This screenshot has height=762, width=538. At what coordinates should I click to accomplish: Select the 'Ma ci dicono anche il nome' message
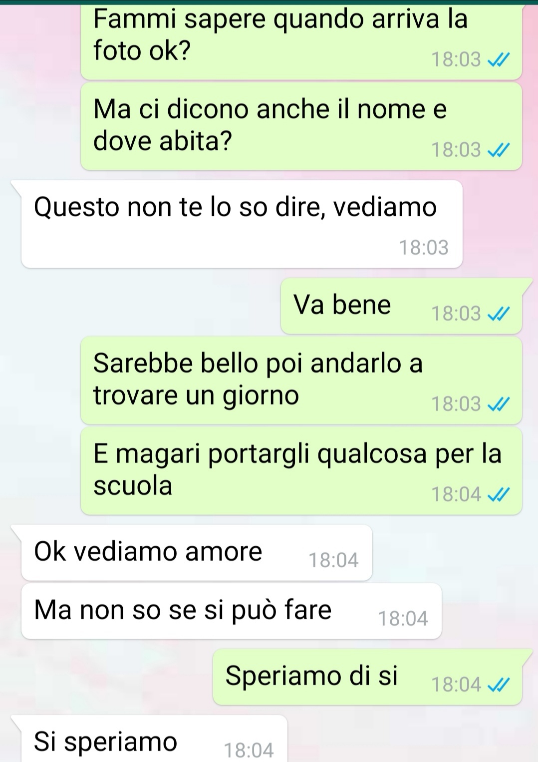tap(301, 126)
